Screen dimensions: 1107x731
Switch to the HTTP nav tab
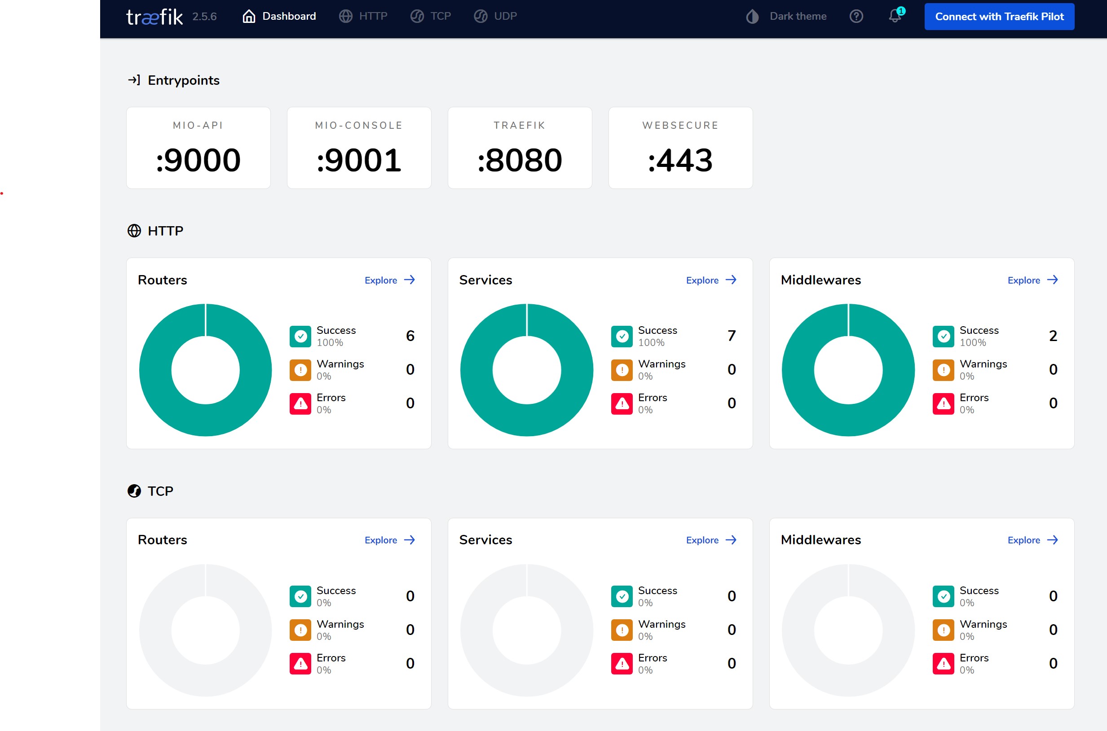click(363, 16)
